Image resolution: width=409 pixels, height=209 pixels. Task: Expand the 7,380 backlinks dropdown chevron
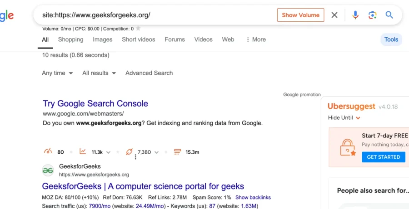coord(156,152)
